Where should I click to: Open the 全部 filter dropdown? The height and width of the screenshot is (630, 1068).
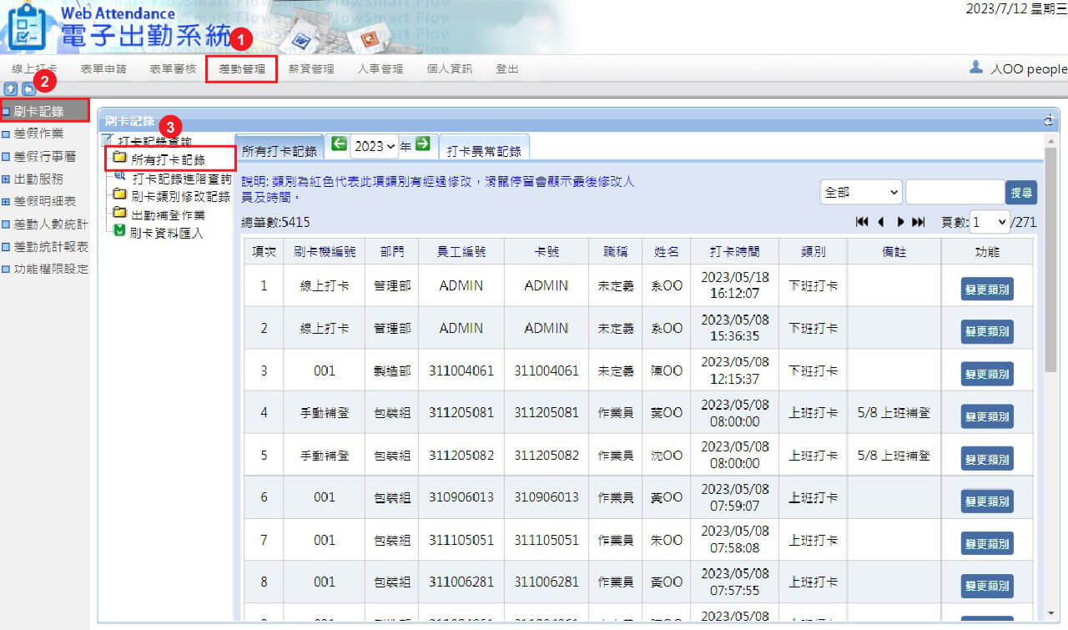pyautogui.click(x=860, y=192)
